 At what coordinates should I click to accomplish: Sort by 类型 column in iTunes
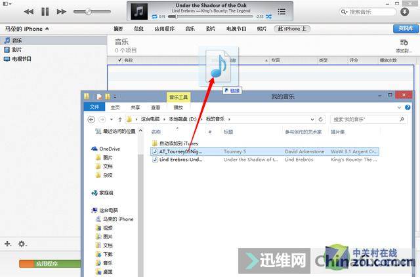tap(324, 60)
